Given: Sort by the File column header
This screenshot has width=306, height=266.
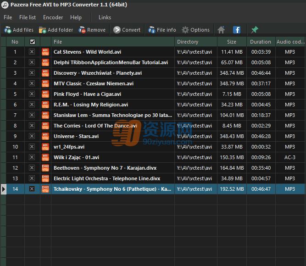Looking at the screenshot, I should pos(113,42).
